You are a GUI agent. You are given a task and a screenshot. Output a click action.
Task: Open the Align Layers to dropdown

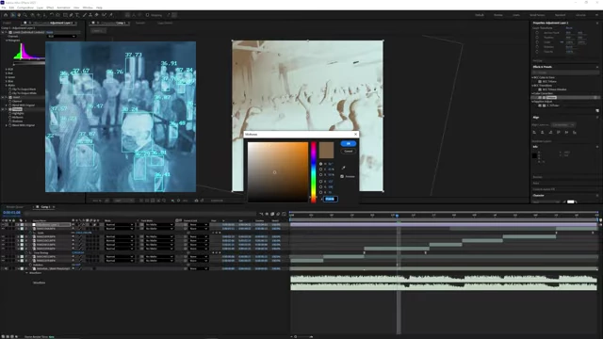click(563, 125)
